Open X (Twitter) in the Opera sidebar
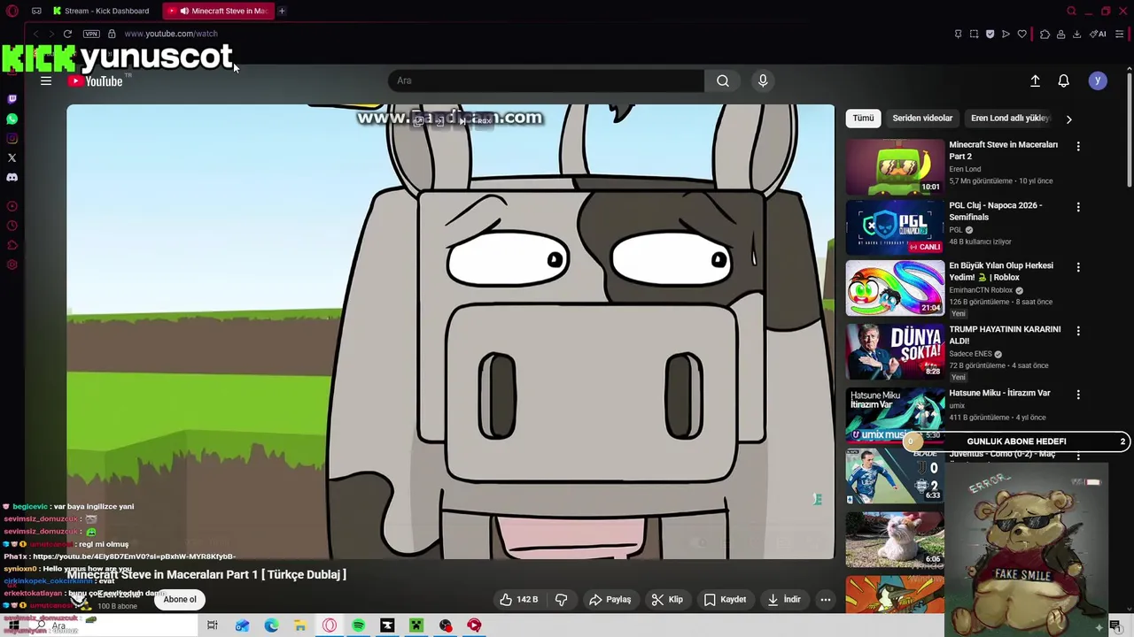This screenshot has width=1134, height=637. click(12, 157)
